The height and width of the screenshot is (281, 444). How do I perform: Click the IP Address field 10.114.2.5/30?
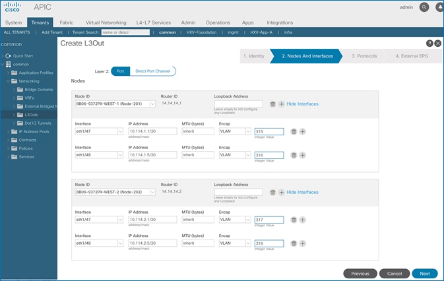[152, 243]
